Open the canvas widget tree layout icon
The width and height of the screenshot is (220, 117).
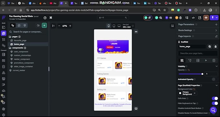(172, 26)
